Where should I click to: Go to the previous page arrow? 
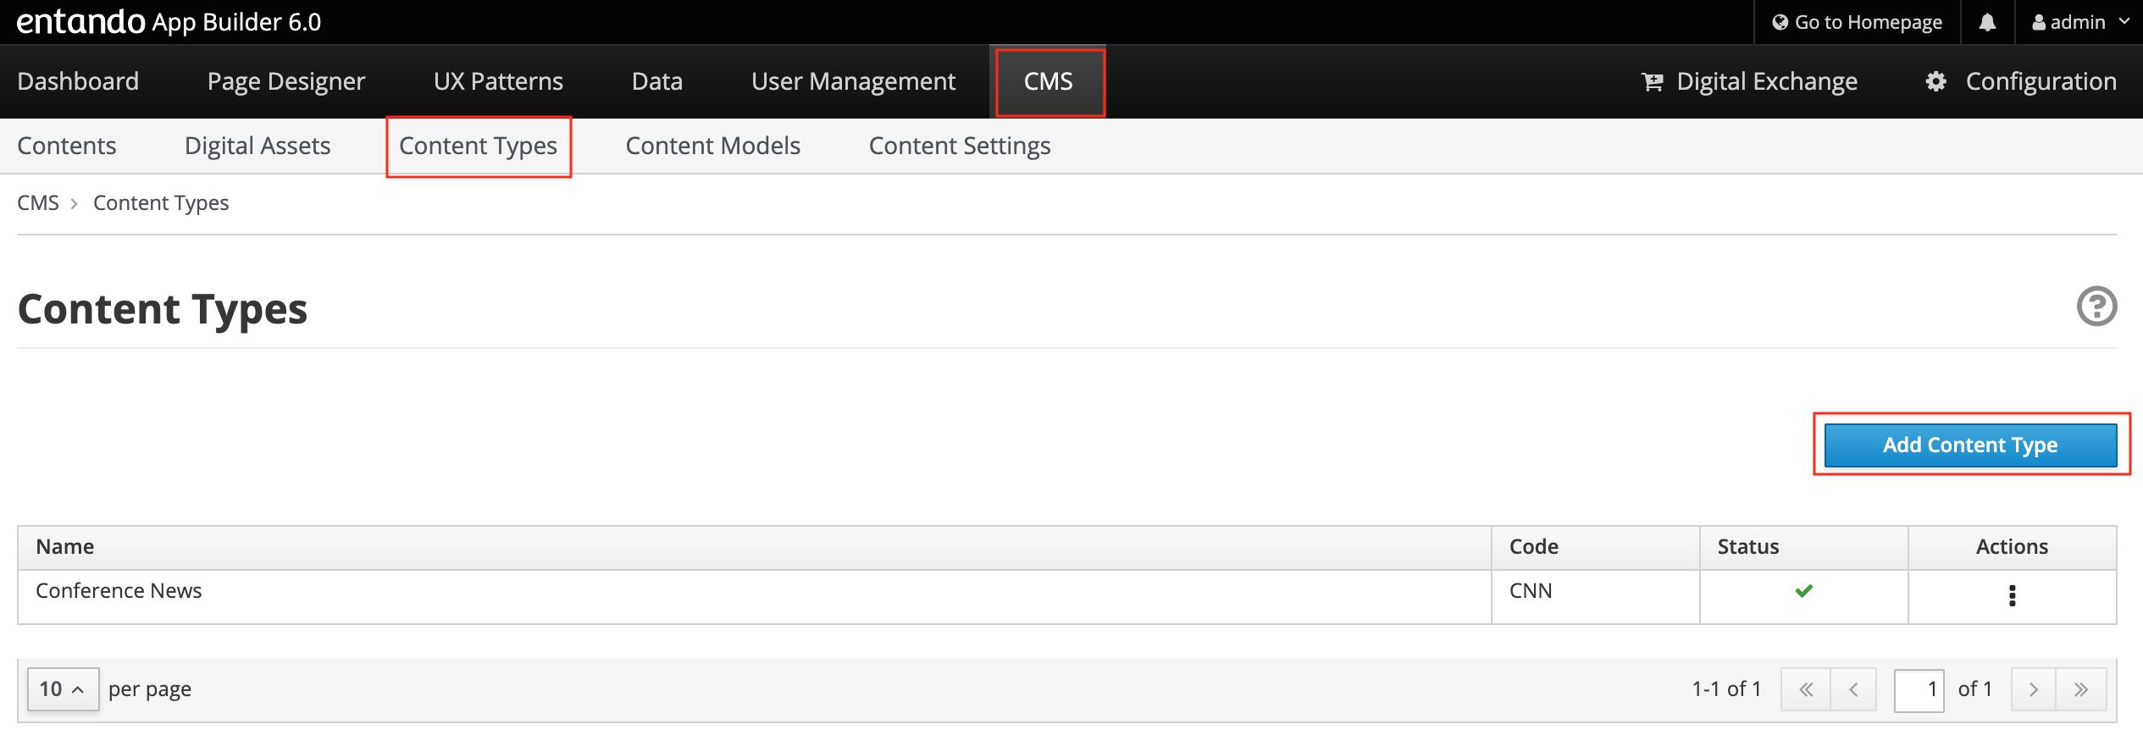coord(1853,689)
